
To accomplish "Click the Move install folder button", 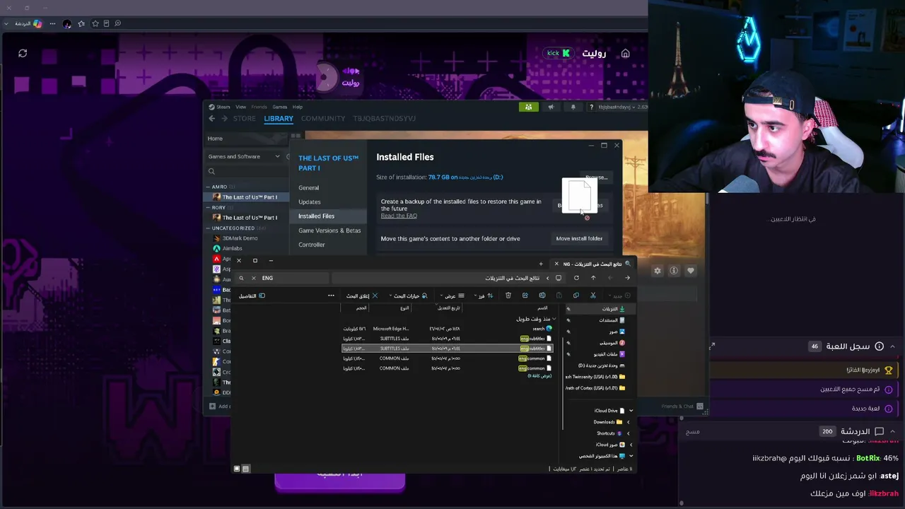I will pos(579,238).
